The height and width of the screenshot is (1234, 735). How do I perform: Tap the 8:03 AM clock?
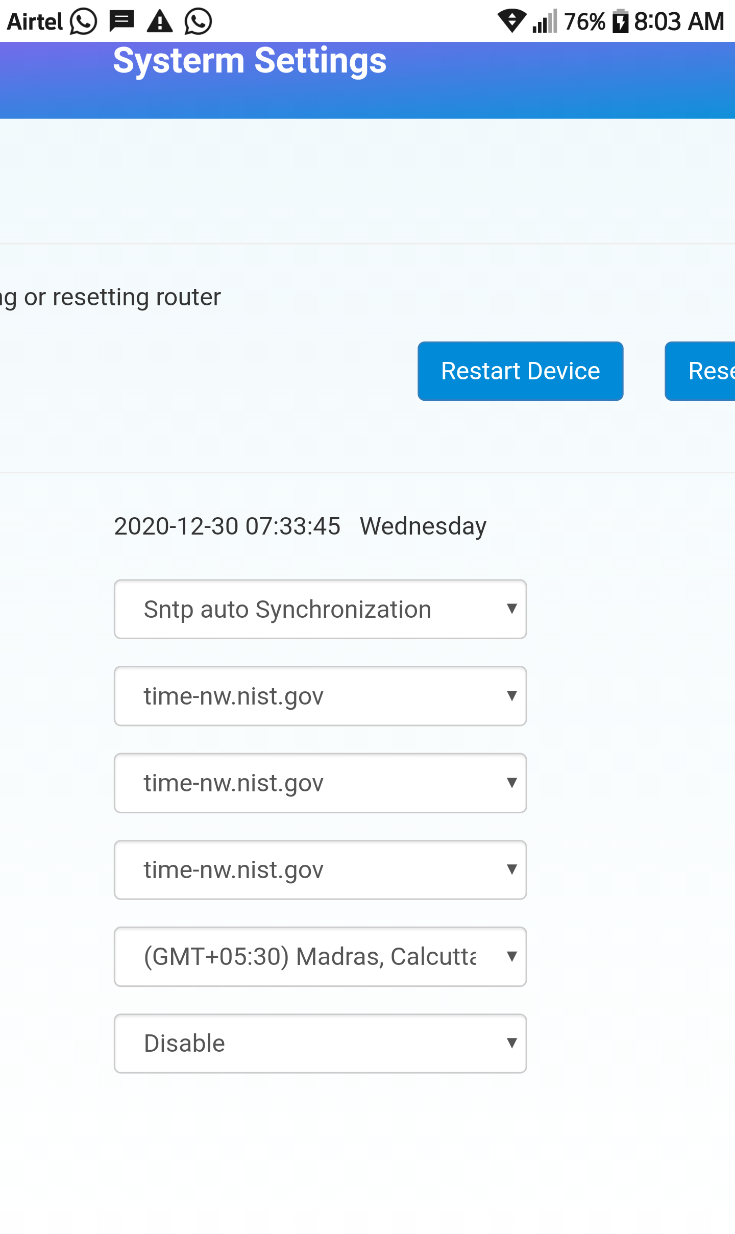679,21
